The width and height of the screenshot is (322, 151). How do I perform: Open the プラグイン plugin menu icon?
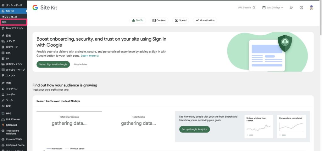coord(3,89)
